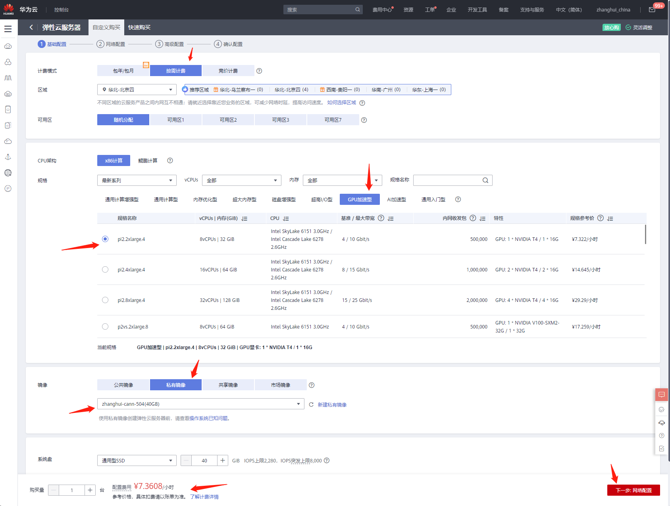670x506 pixels.
Task: Increase system disk size with plus
Action: tap(223, 460)
